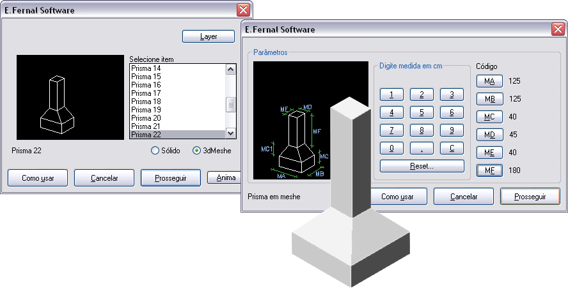Click Prosseguir in the left dialog
568x288 pixels.
[170, 178]
